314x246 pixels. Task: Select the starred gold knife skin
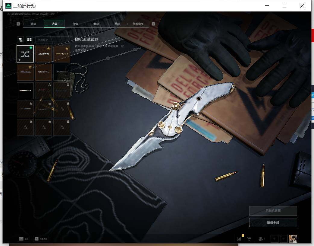(62, 54)
